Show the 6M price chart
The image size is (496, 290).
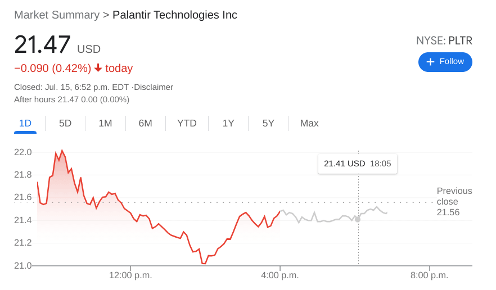point(145,123)
